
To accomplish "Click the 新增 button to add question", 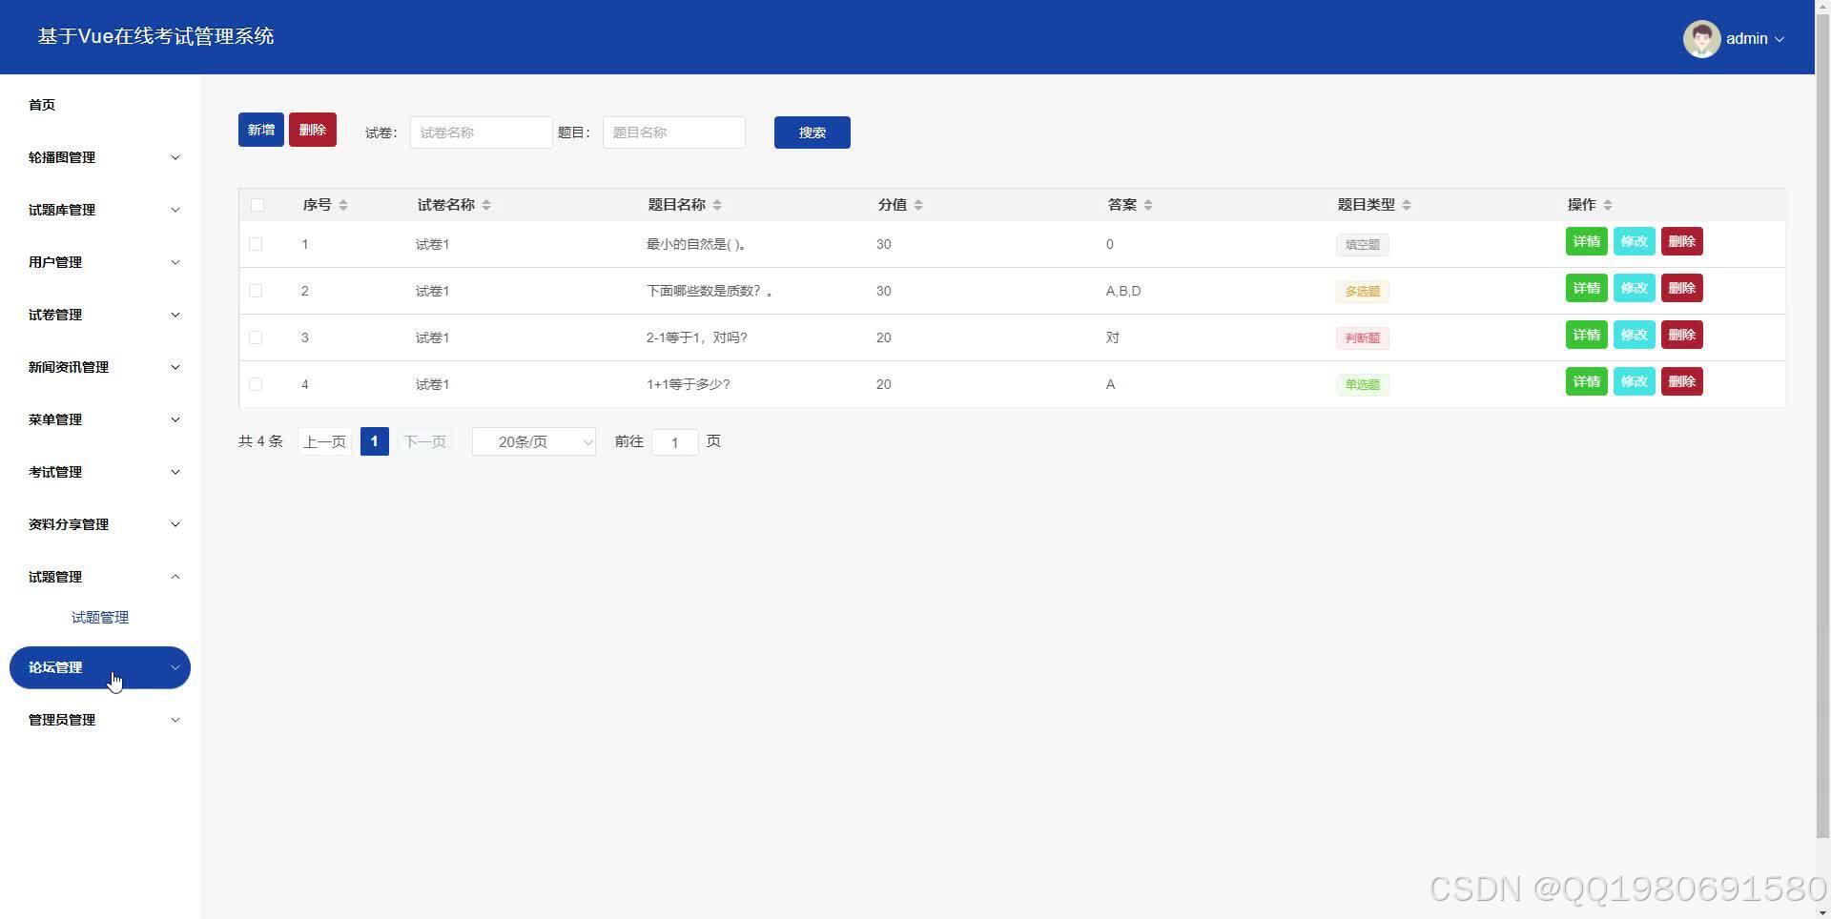I will tap(260, 129).
